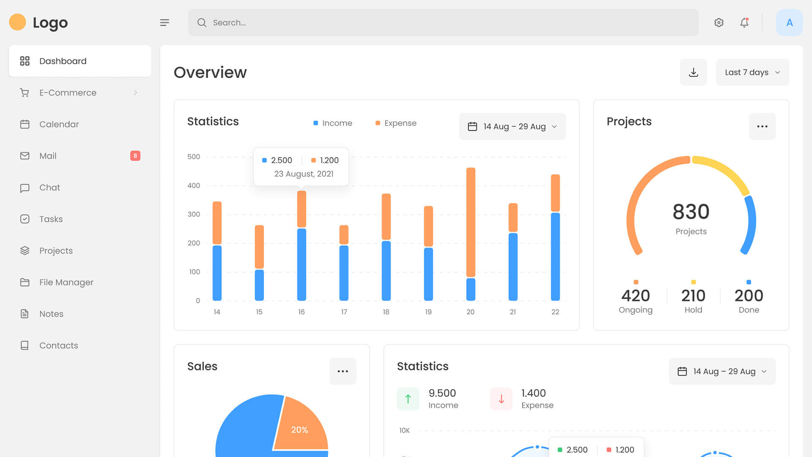Click the Mail envelope sidebar icon
This screenshot has height=457, width=812.
click(x=25, y=156)
